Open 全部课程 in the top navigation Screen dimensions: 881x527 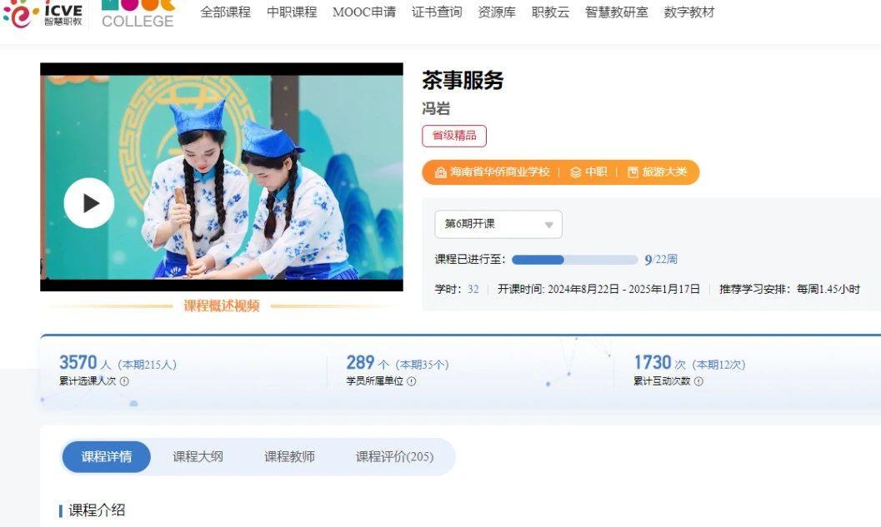point(225,12)
